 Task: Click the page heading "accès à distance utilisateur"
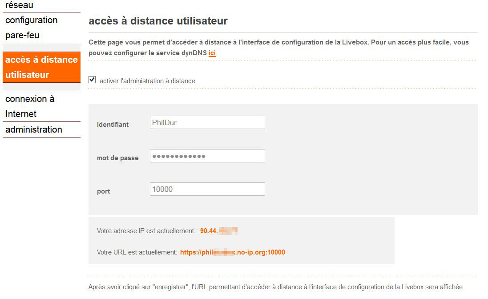click(x=158, y=20)
